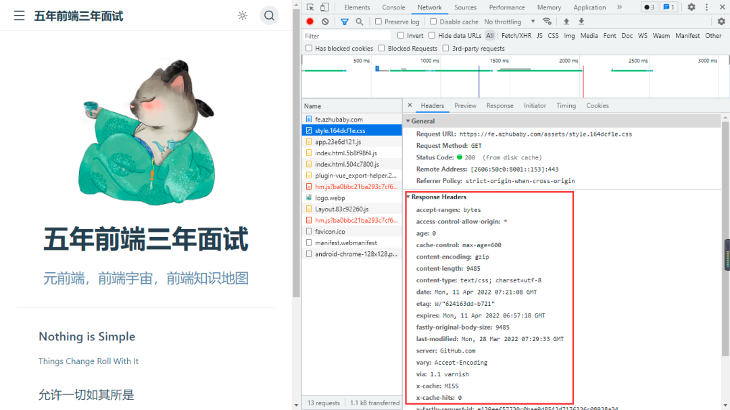Open the Preview tab of request
This screenshot has height=410, width=730.
[x=466, y=105]
